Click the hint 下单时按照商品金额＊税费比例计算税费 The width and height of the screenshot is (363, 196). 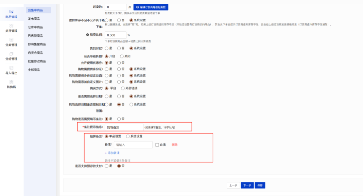click(x=128, y=41)
